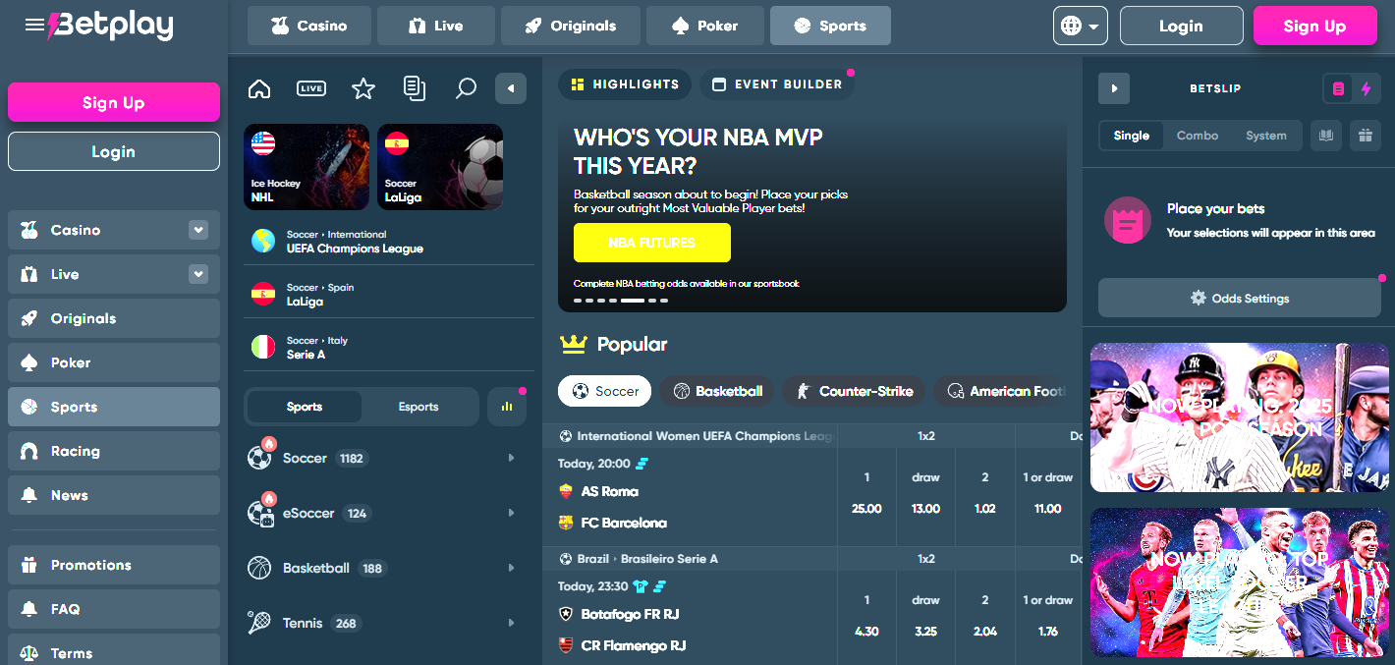Click the statistics bar chart icon
1395x665 pixels.
[507, 406]
